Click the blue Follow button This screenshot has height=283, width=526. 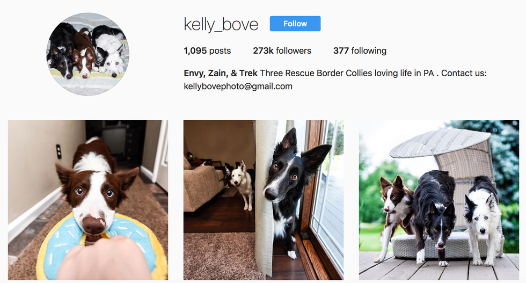click(x=295, y=24)
